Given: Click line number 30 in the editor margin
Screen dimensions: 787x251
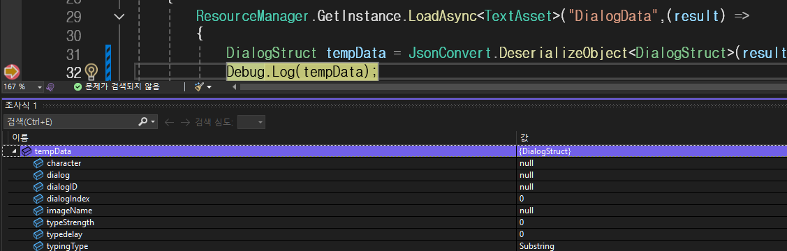Looking at the screenshot, I should (74, 36).
